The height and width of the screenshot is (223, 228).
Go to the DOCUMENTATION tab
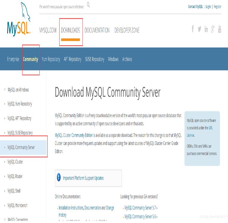(x=97, y=30)
